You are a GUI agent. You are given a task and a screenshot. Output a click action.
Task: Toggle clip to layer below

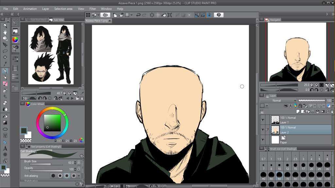point(286,106)
